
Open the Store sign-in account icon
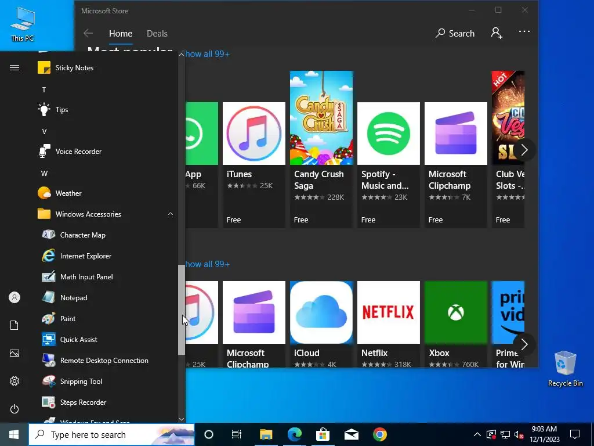[497, 33]
